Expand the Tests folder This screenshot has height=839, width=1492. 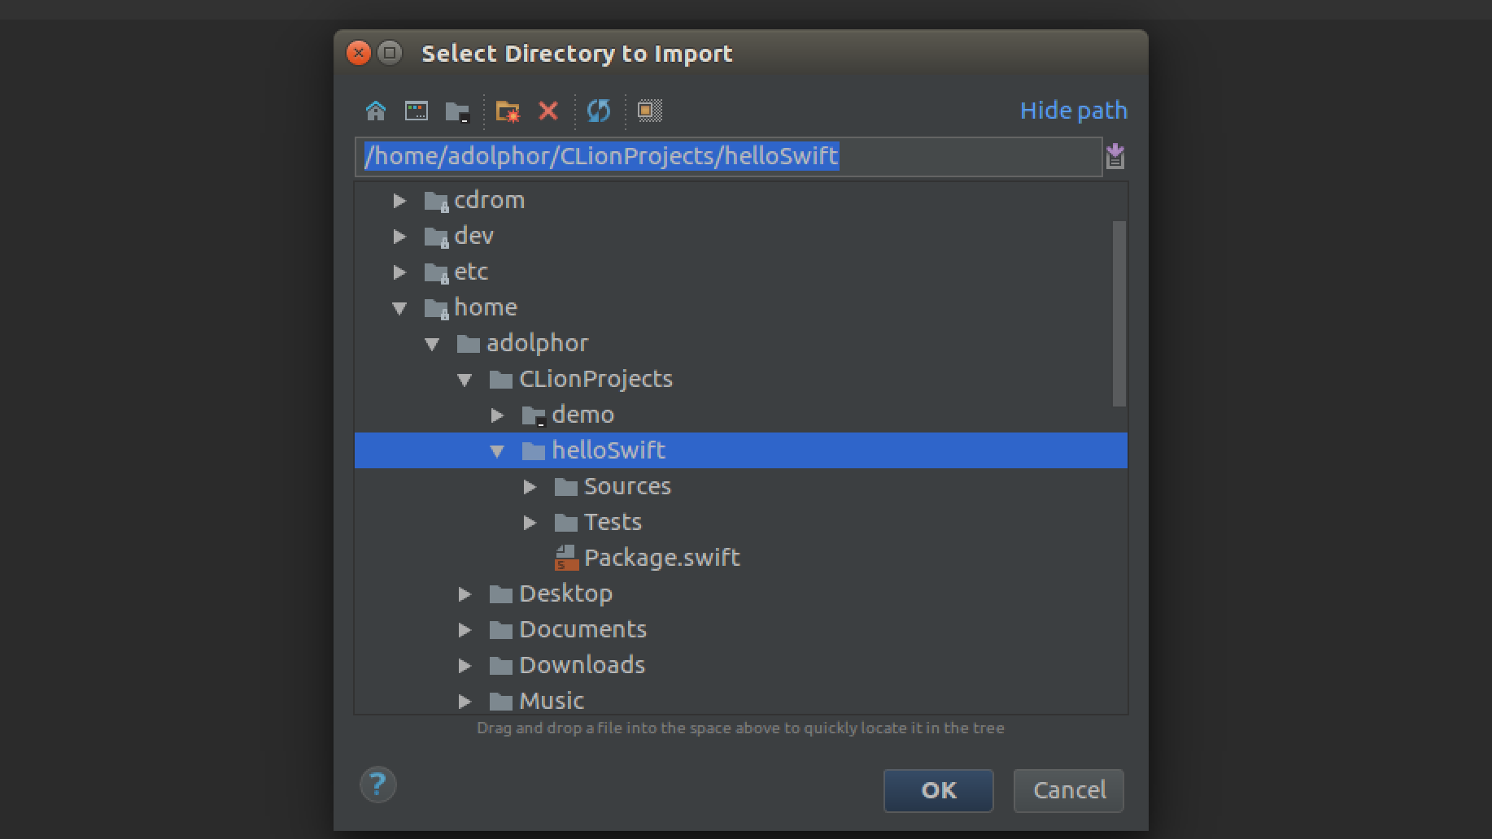point(530,522)
